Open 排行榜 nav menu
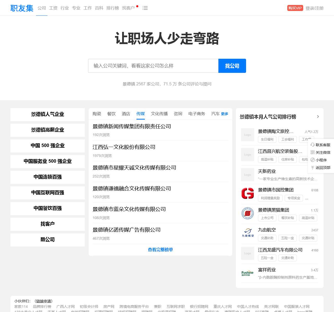Screen dimensions: 334x312 [113, 8]
